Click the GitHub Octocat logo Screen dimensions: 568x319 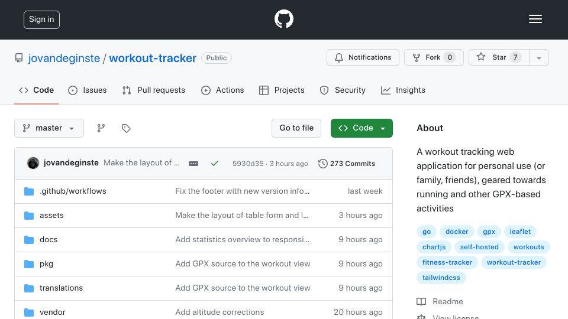tap(283, 19)
